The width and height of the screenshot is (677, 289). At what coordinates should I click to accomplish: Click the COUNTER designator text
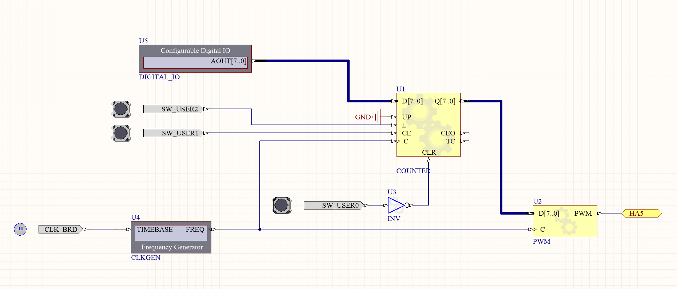coord(413,171)
